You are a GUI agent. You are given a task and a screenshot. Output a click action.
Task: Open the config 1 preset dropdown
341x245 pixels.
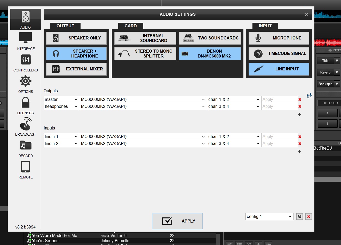[269, 217]
